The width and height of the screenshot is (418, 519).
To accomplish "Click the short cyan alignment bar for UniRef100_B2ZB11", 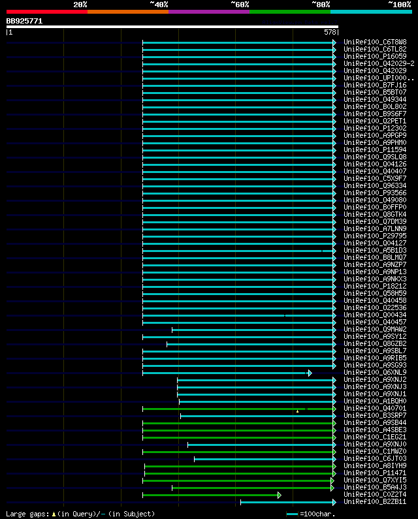I will 288,503.
